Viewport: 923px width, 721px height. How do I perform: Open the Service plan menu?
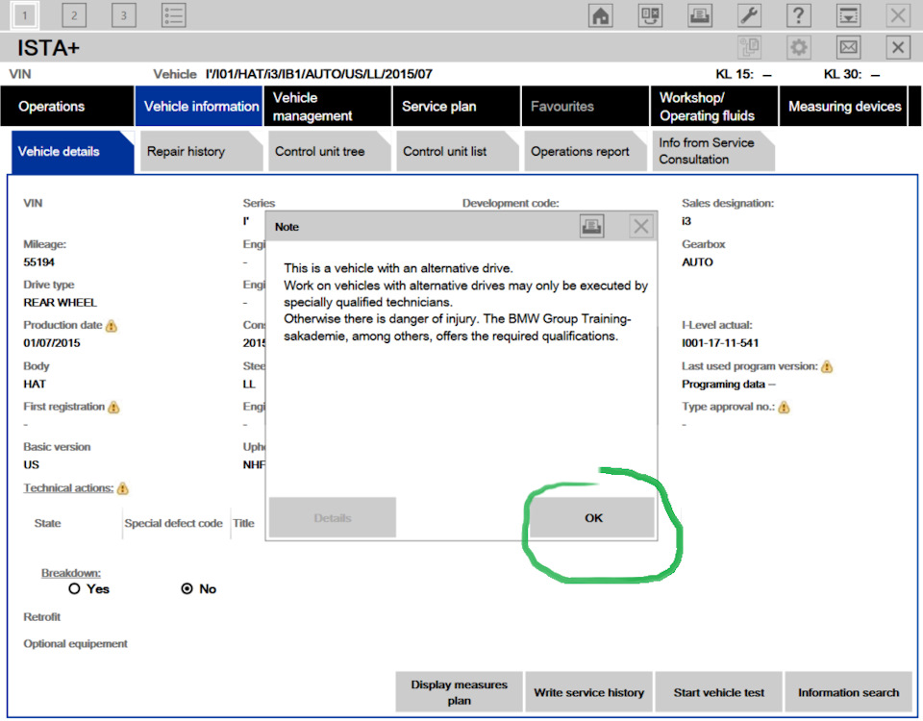click(x=456, y=106)
